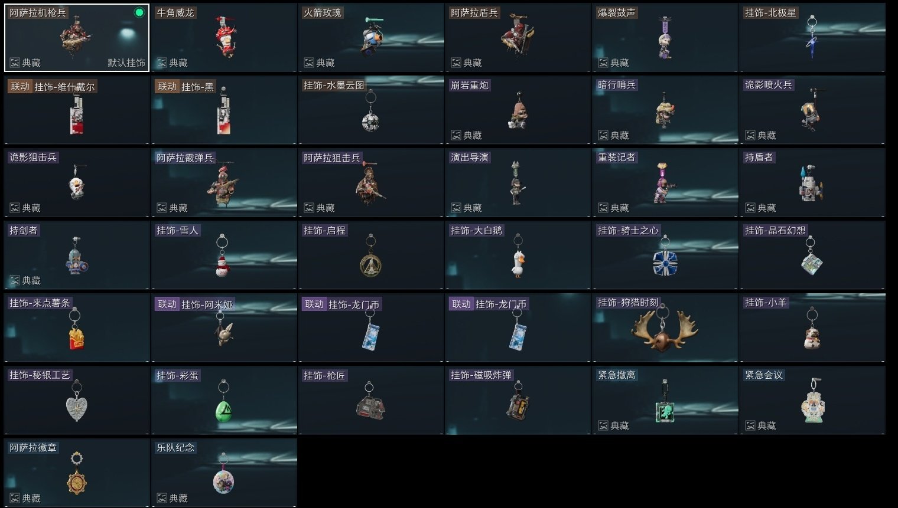This screenshot has height=508, width=898.
Task: Click 典藏 collection icon on 紧急撤离 card
Action: pos(603,425)
